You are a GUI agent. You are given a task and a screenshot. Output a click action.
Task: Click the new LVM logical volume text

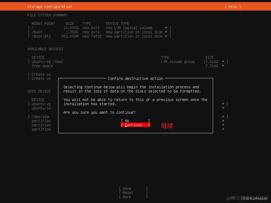click(129, 28)
